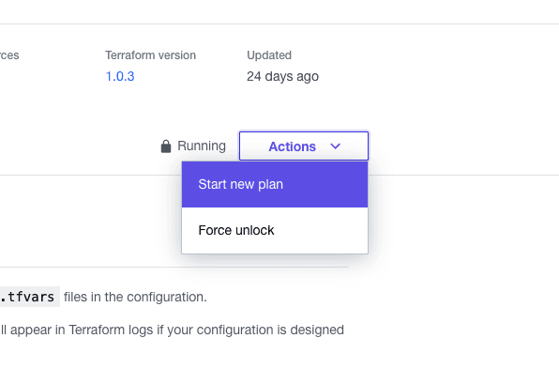The image size is (559, 384).
Task: Click the Terraform version label
Action: [150, 55]
